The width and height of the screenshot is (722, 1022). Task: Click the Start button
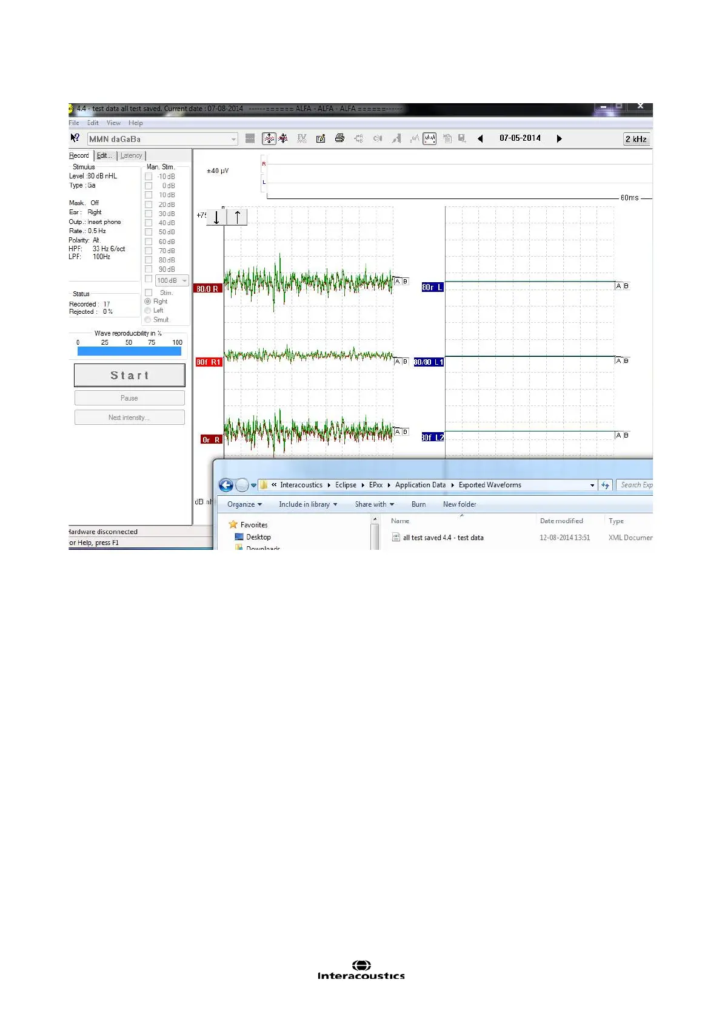pyautogui.click(x=130, y=375)
